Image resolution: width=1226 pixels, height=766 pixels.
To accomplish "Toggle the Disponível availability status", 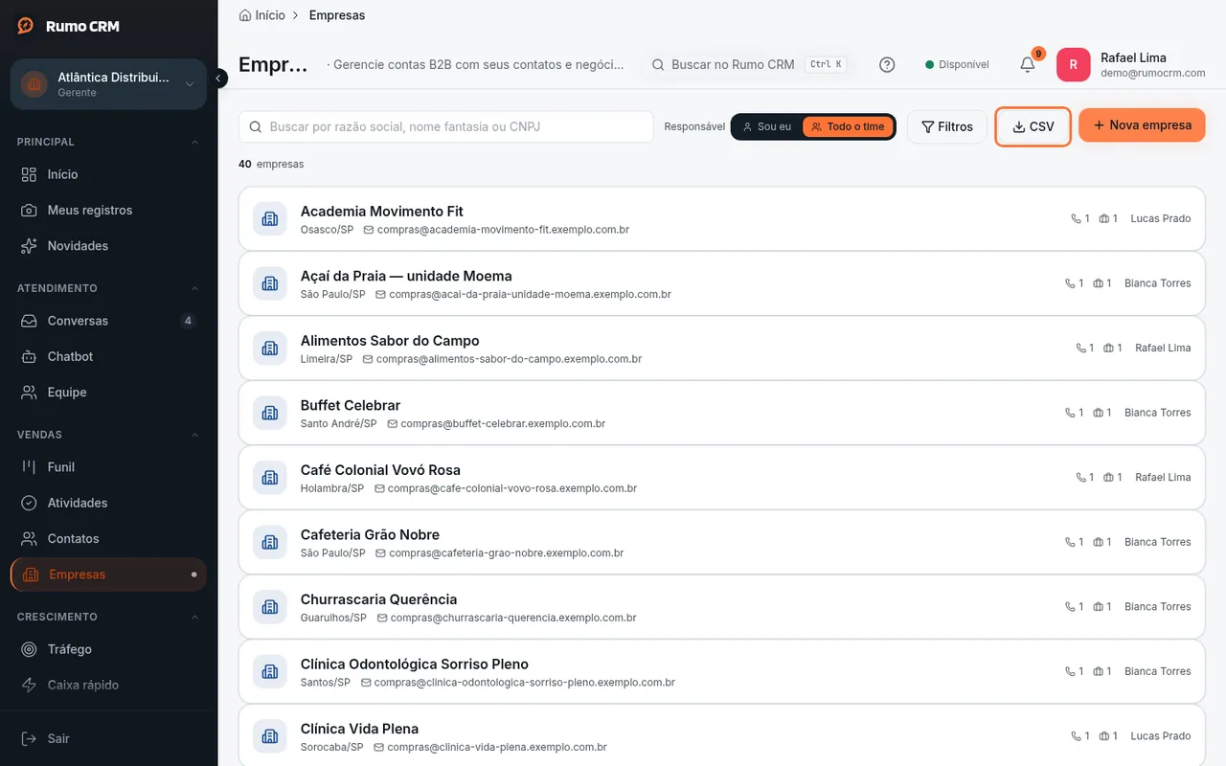I will (957, 64).
